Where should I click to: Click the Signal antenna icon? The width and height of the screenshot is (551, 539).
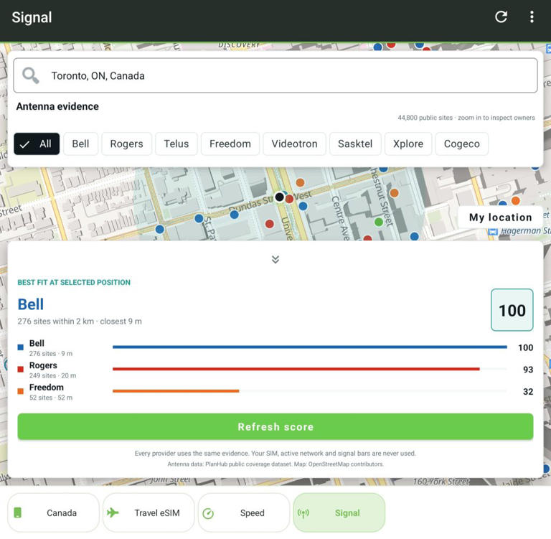[303, 513]
